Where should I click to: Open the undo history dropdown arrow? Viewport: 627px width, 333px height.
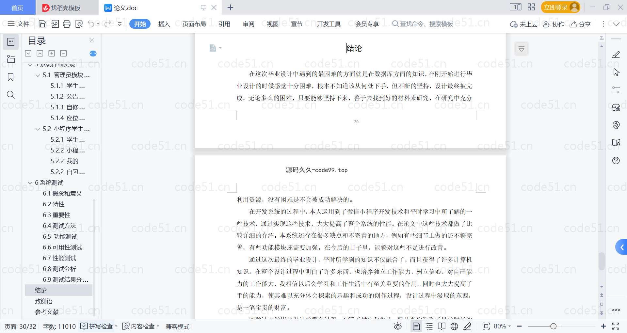tap(98, 24)
